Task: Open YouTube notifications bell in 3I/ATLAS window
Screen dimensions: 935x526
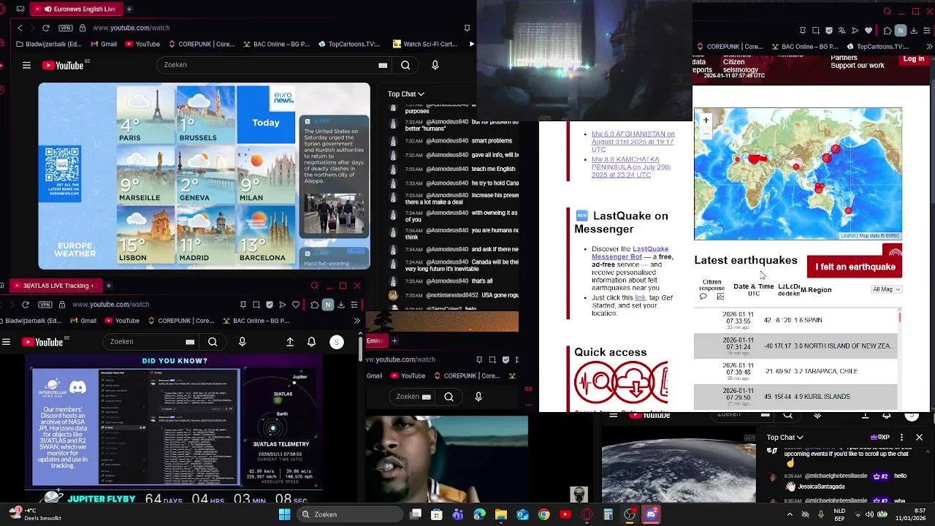Action: pos(312,342)
